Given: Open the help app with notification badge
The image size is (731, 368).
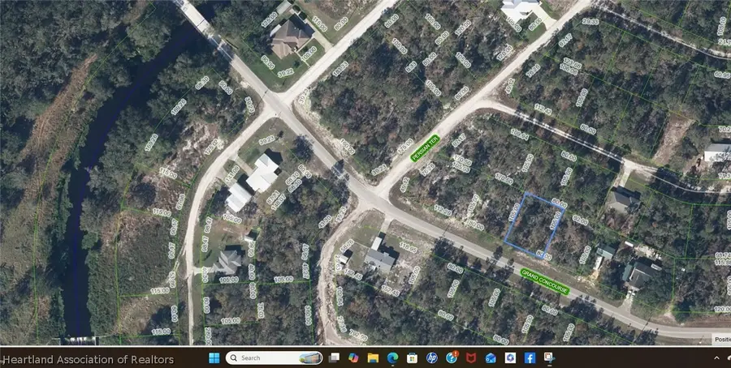Looking at the screenshot, I should pyautogui.click(x=452, y=357).
